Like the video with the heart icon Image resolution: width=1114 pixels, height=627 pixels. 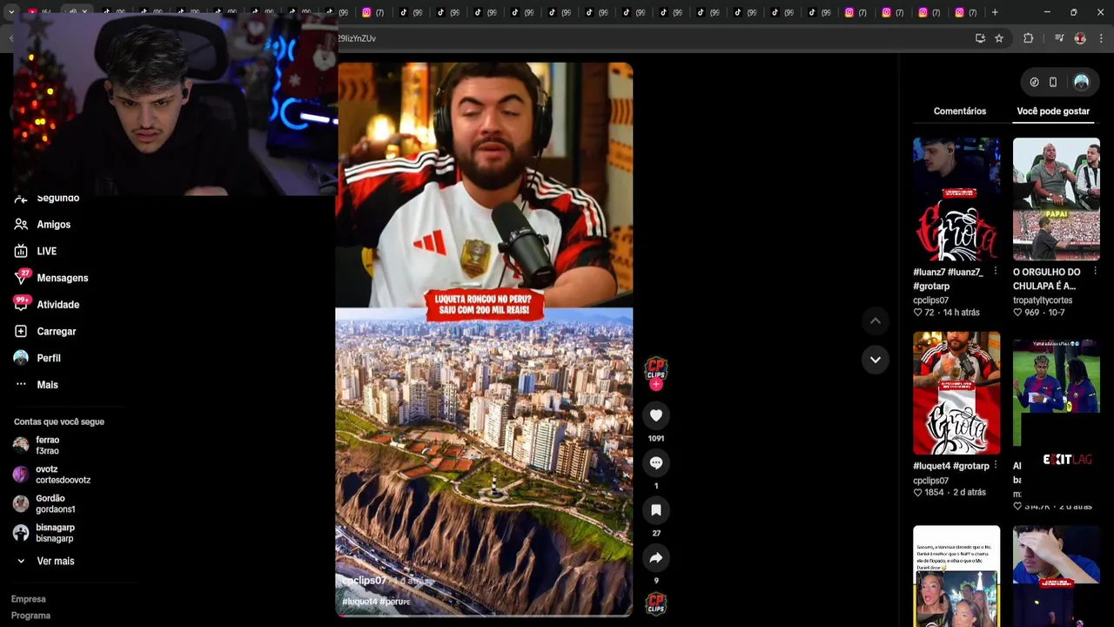[656, 415]
